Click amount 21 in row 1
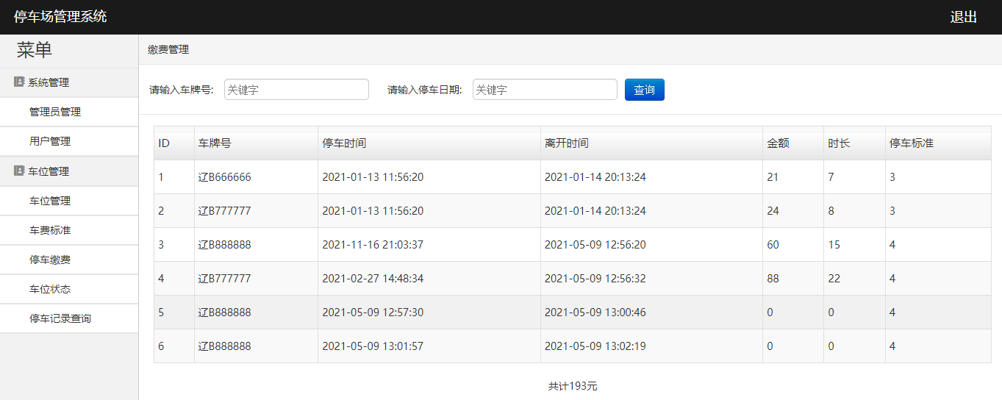Screen dimensions: 1002x400 pyautogui.click(x=773, y=177)
